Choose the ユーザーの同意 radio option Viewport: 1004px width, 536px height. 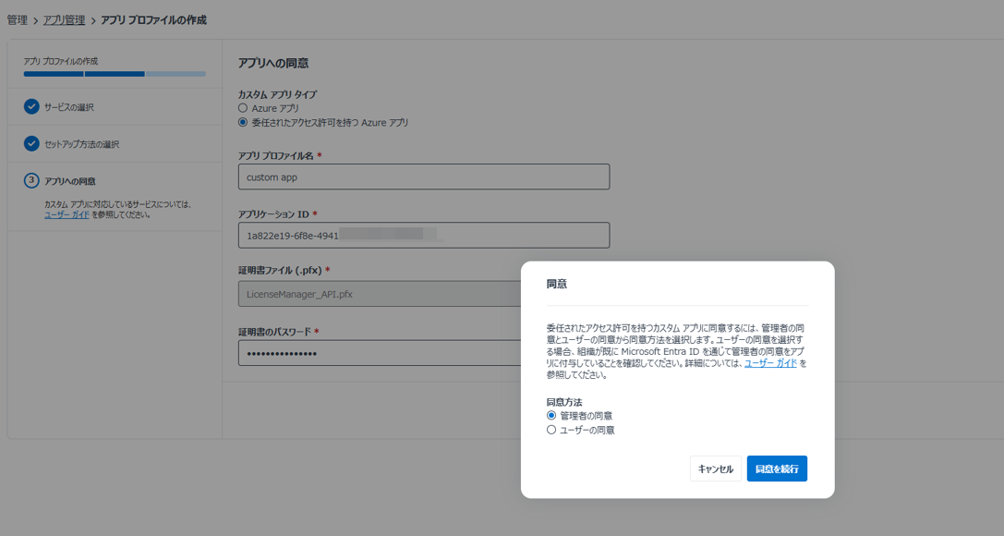[551, 430]
